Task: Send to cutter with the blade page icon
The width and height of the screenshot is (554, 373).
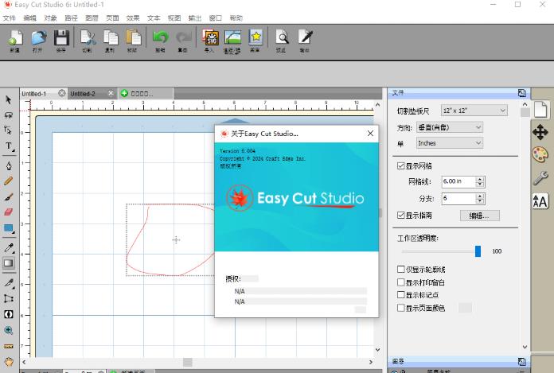Action: [305, 41]
